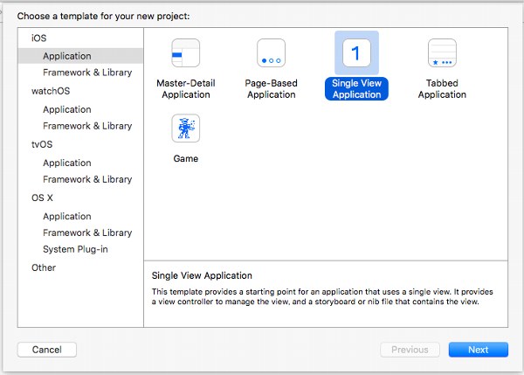Select System Plug-in under OS X
The image size is (524, 375).
coord(75,249)
